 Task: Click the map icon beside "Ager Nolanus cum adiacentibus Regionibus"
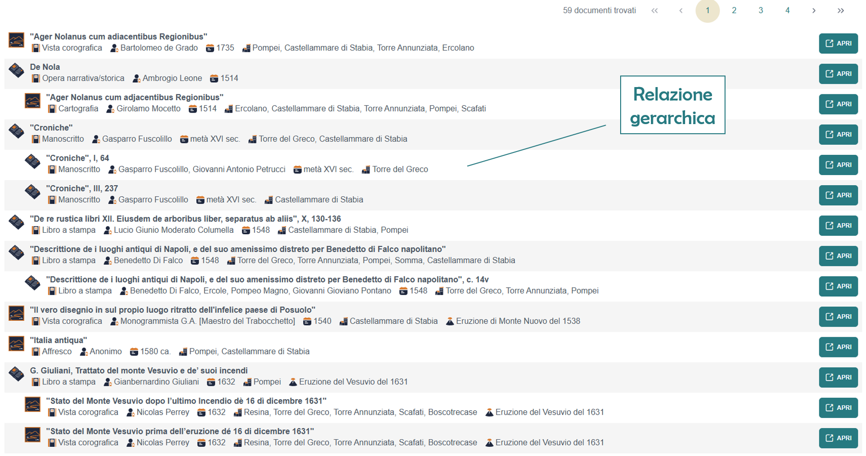point(16,40)
